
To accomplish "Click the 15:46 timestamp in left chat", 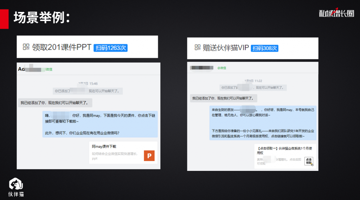I will pos(88,84).
